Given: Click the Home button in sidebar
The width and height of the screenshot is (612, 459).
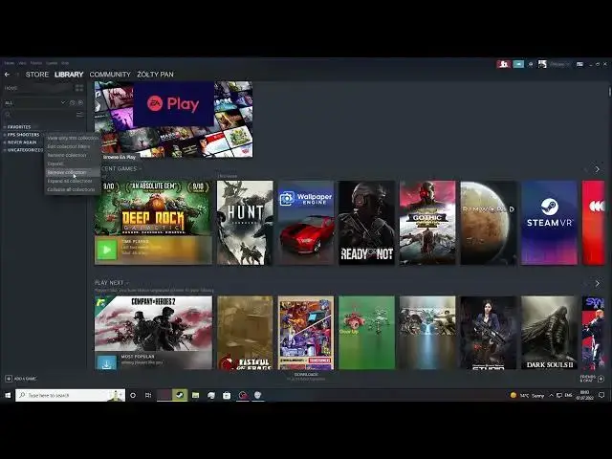Looking at the screenshot, I should [x=38, y=88].
